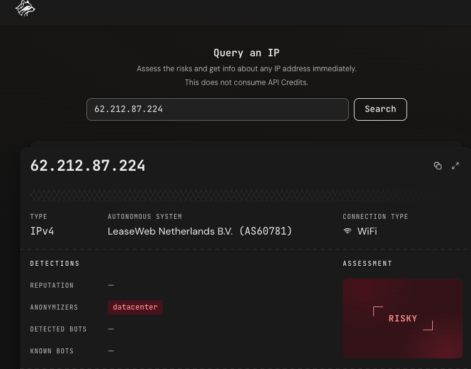Viewport: 471px width, 369px height.
Task: Click 'This does not consume API Credits.' text
Action: (246, 83)
